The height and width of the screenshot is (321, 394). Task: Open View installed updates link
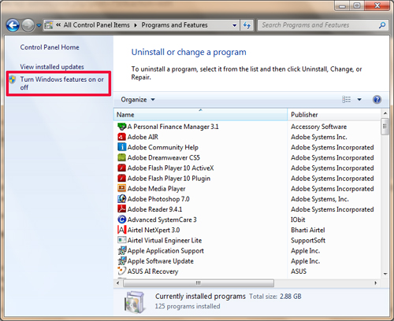pos(52,67)
